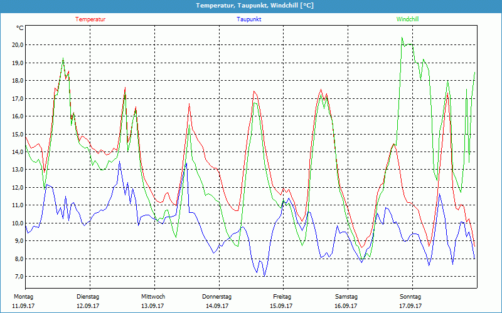
Task: Click the date '15.09.17'
Action: tap(281, 306)
